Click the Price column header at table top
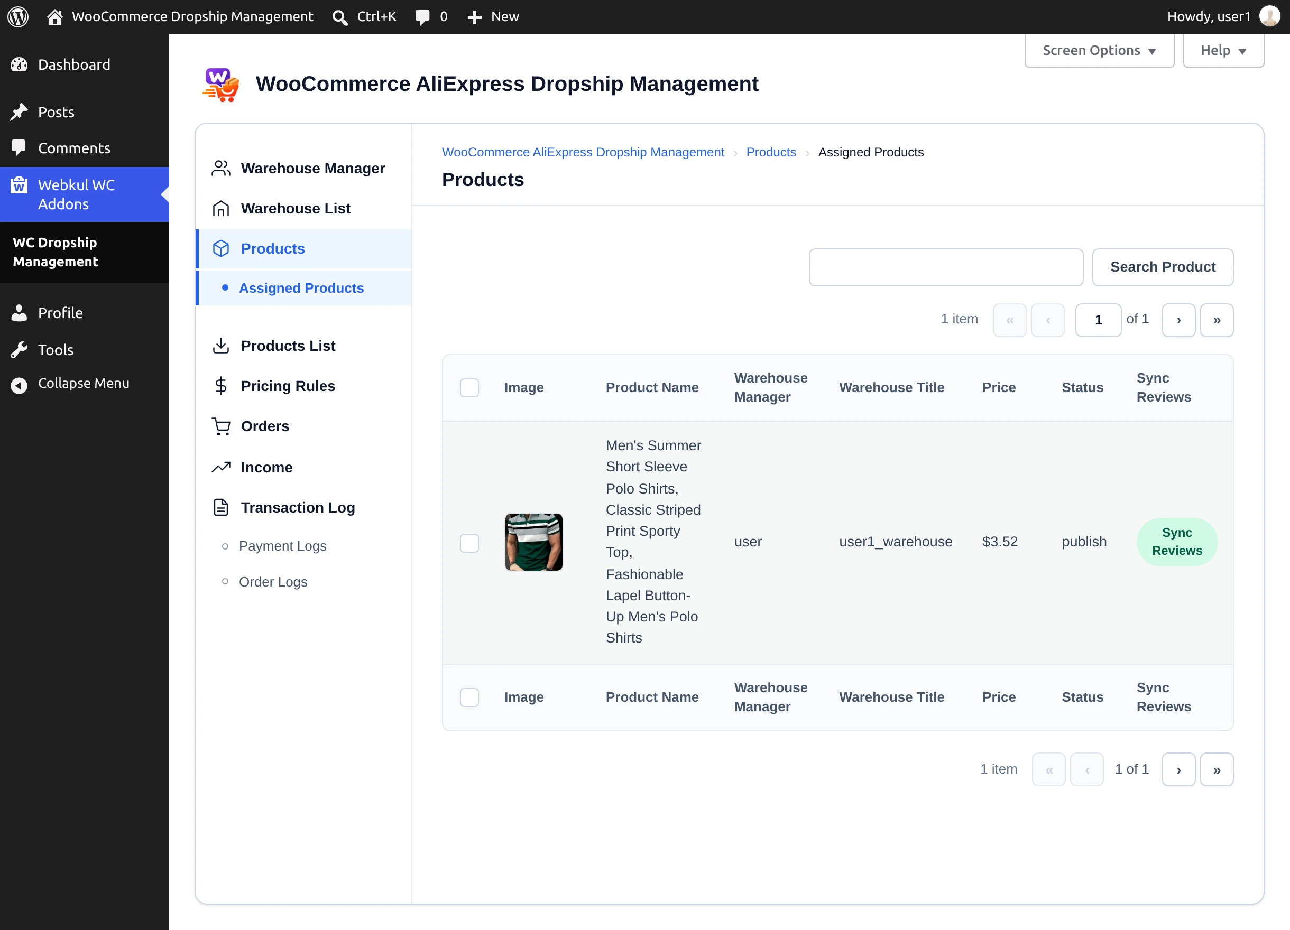1290x930 pixels. [999, 388]
